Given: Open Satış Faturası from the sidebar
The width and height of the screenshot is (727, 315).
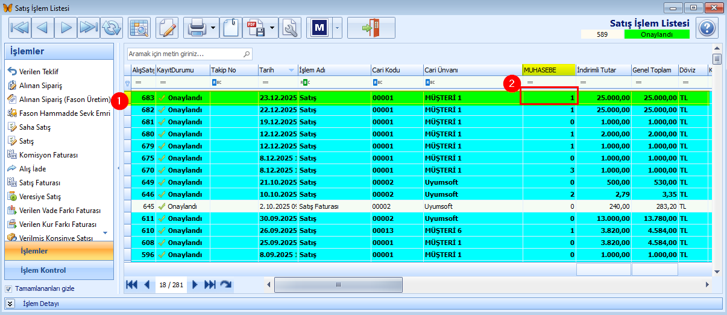Looking at the screenshot, I should [39, 183].
